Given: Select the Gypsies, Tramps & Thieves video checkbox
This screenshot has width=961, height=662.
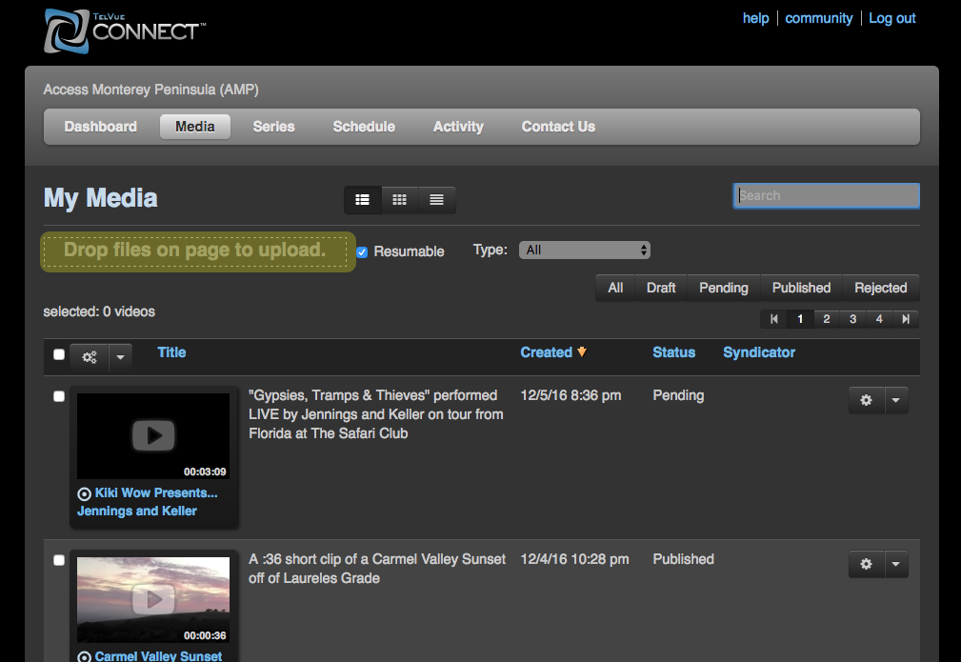Looking at the screenshot, I should 59,396.
